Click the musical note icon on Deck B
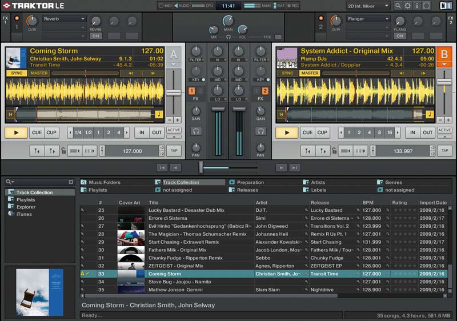 pos(428,114)
